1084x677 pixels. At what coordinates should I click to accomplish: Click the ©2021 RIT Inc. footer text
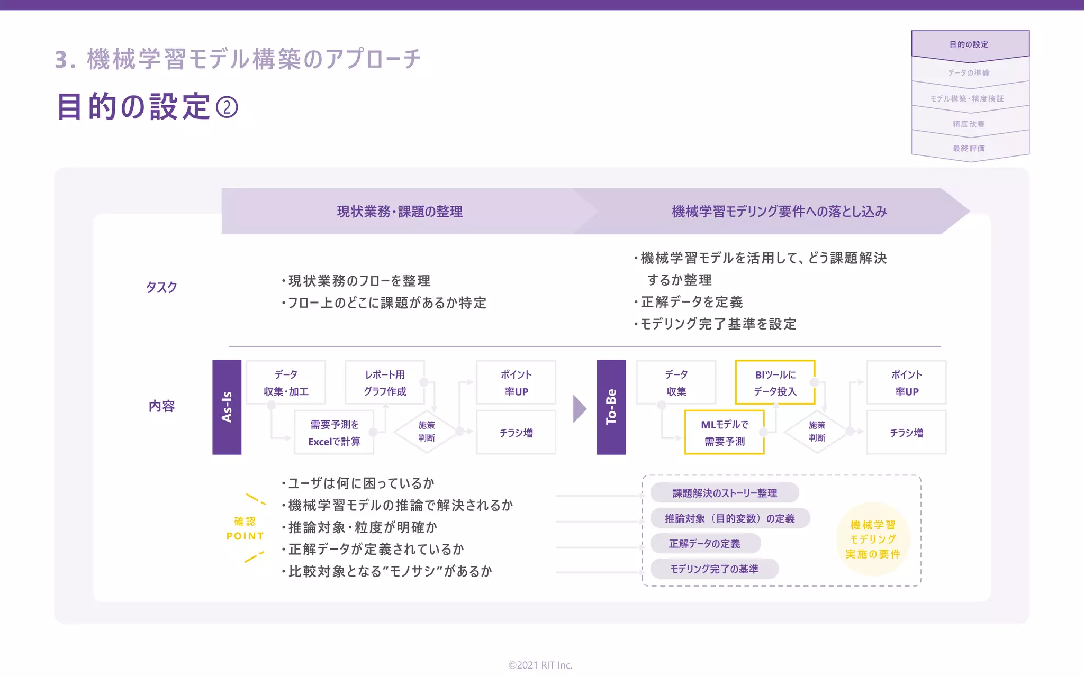tap(540, 665)
